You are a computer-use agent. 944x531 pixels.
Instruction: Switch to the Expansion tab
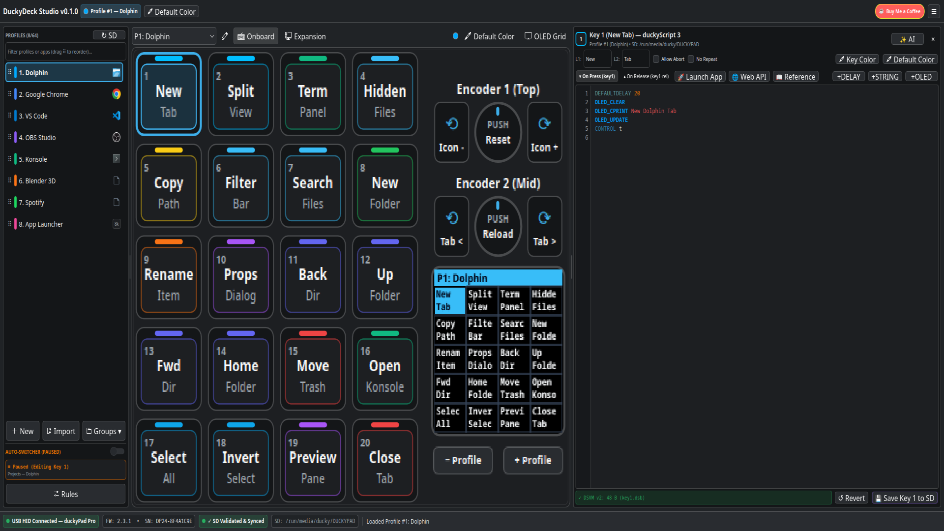305,36
